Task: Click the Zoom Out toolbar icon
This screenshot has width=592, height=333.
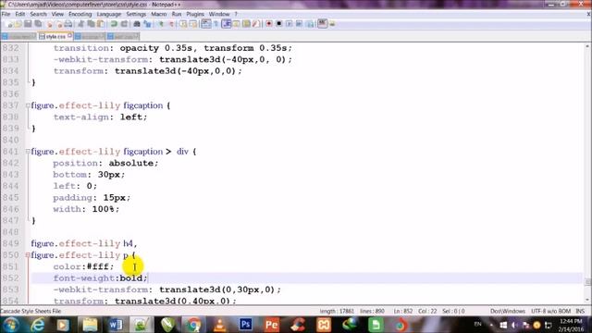Action: coord(171,24)
